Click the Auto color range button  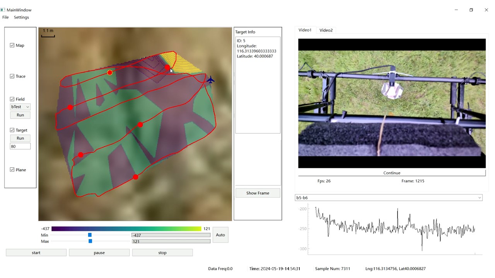220,235
